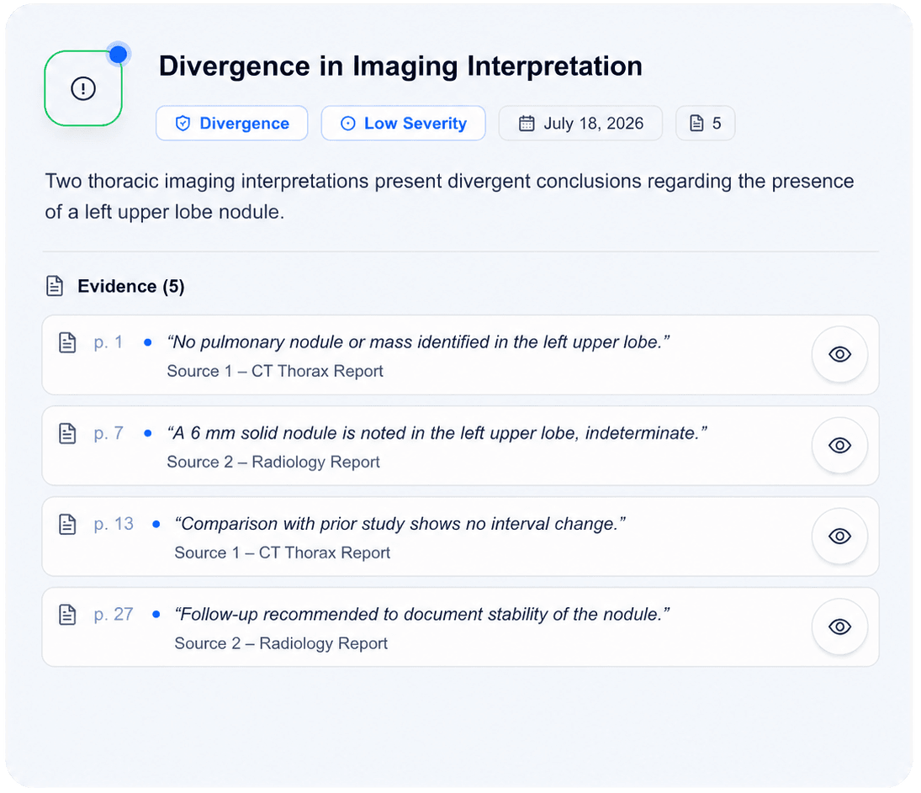Select the Divergence tag
921x793 pixels.
pos(231,124)
